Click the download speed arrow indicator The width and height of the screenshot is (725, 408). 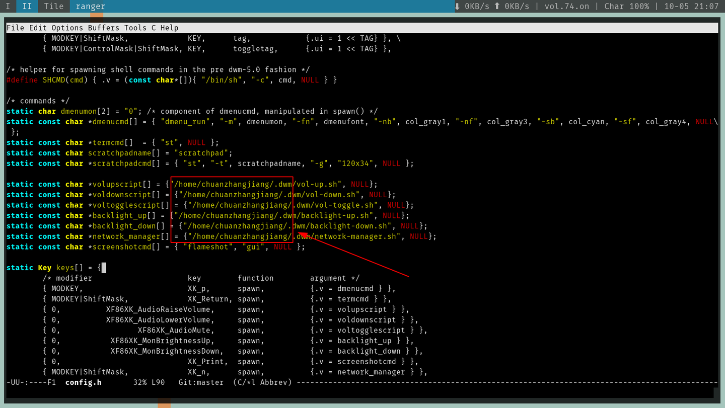(x=458, y=7)
